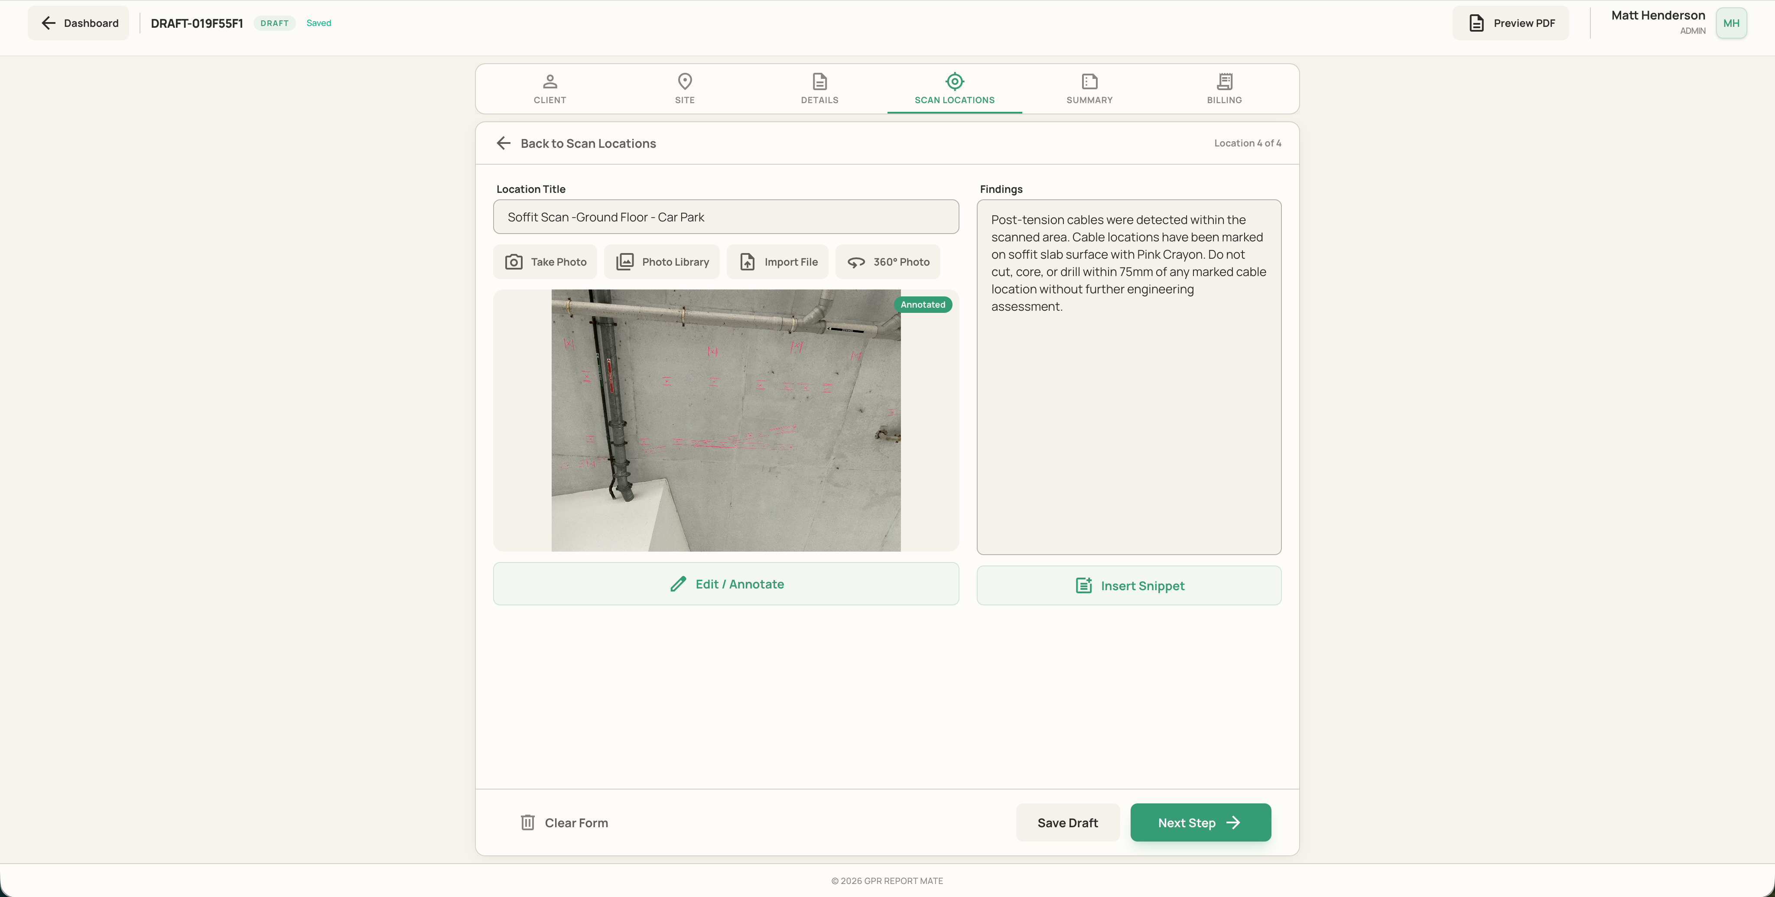The height and width of the screenshot is (897, 1775).
Task: Click the back arrow beside Back to Scan Locations
Action: click(504, 143)
